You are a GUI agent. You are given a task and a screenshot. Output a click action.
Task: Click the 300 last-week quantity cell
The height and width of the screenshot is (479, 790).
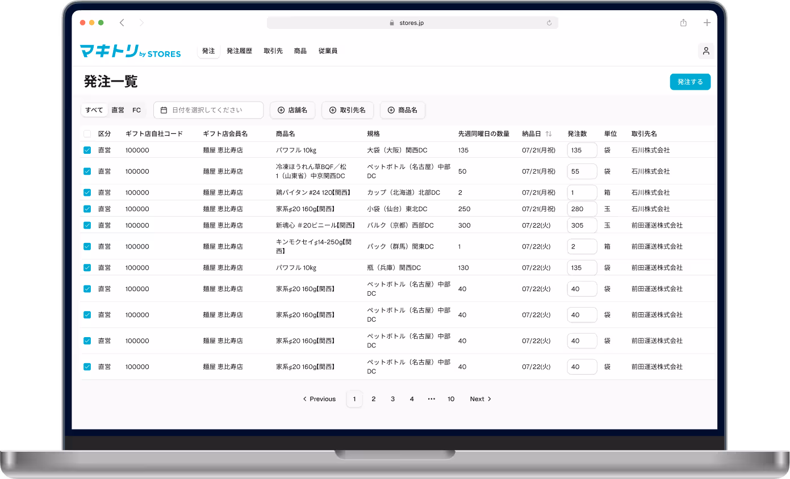tap(464, 225)
